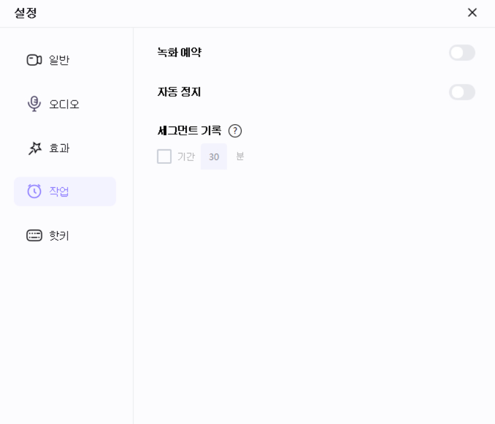Click the 분 unit label
495x424 pixels.
pyautogui.click(x=239, y=157)
